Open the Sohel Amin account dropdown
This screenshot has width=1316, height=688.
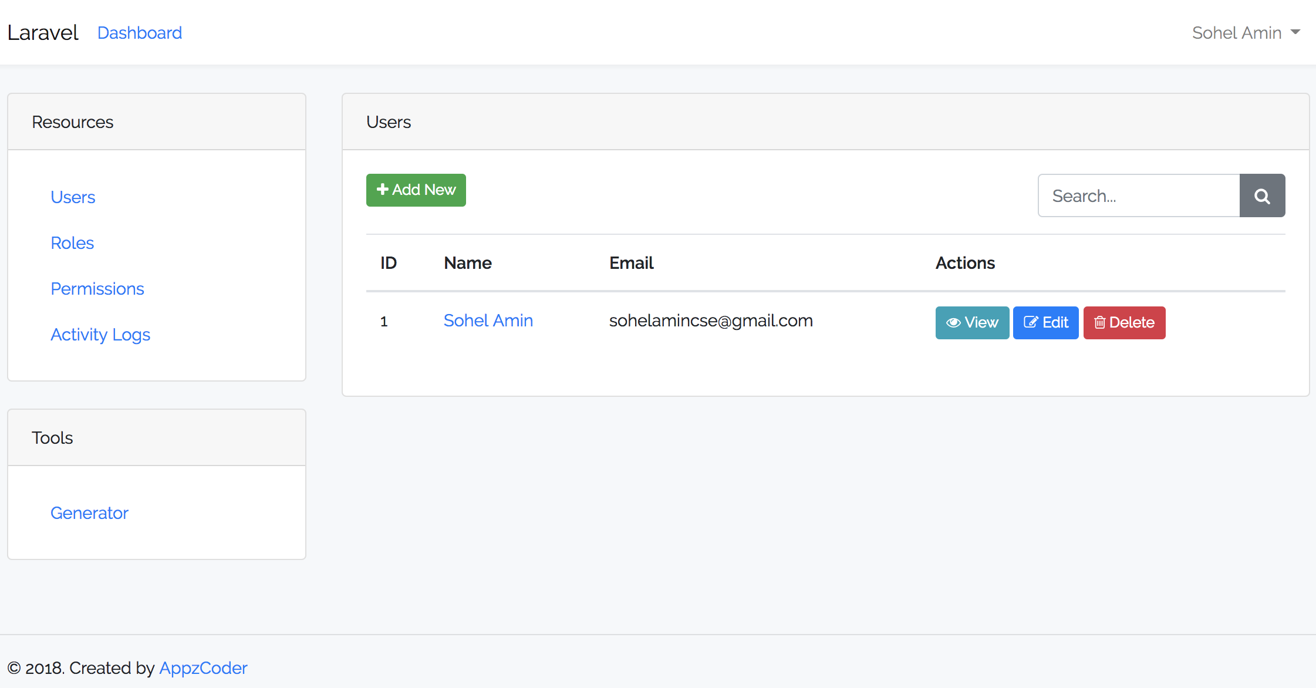(1246, 33)
